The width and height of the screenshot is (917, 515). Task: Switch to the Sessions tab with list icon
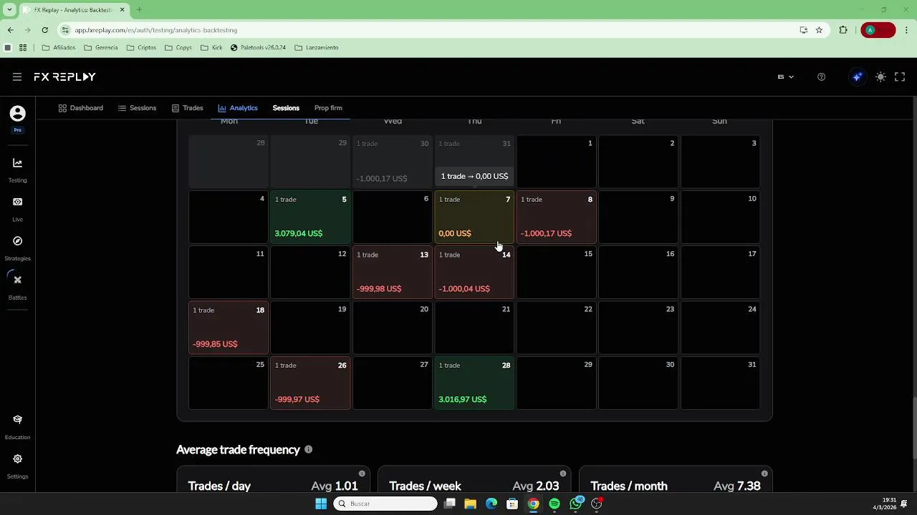click(x=137, y=108)
